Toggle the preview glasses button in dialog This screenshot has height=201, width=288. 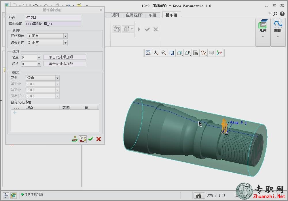[x=83, y=139]
